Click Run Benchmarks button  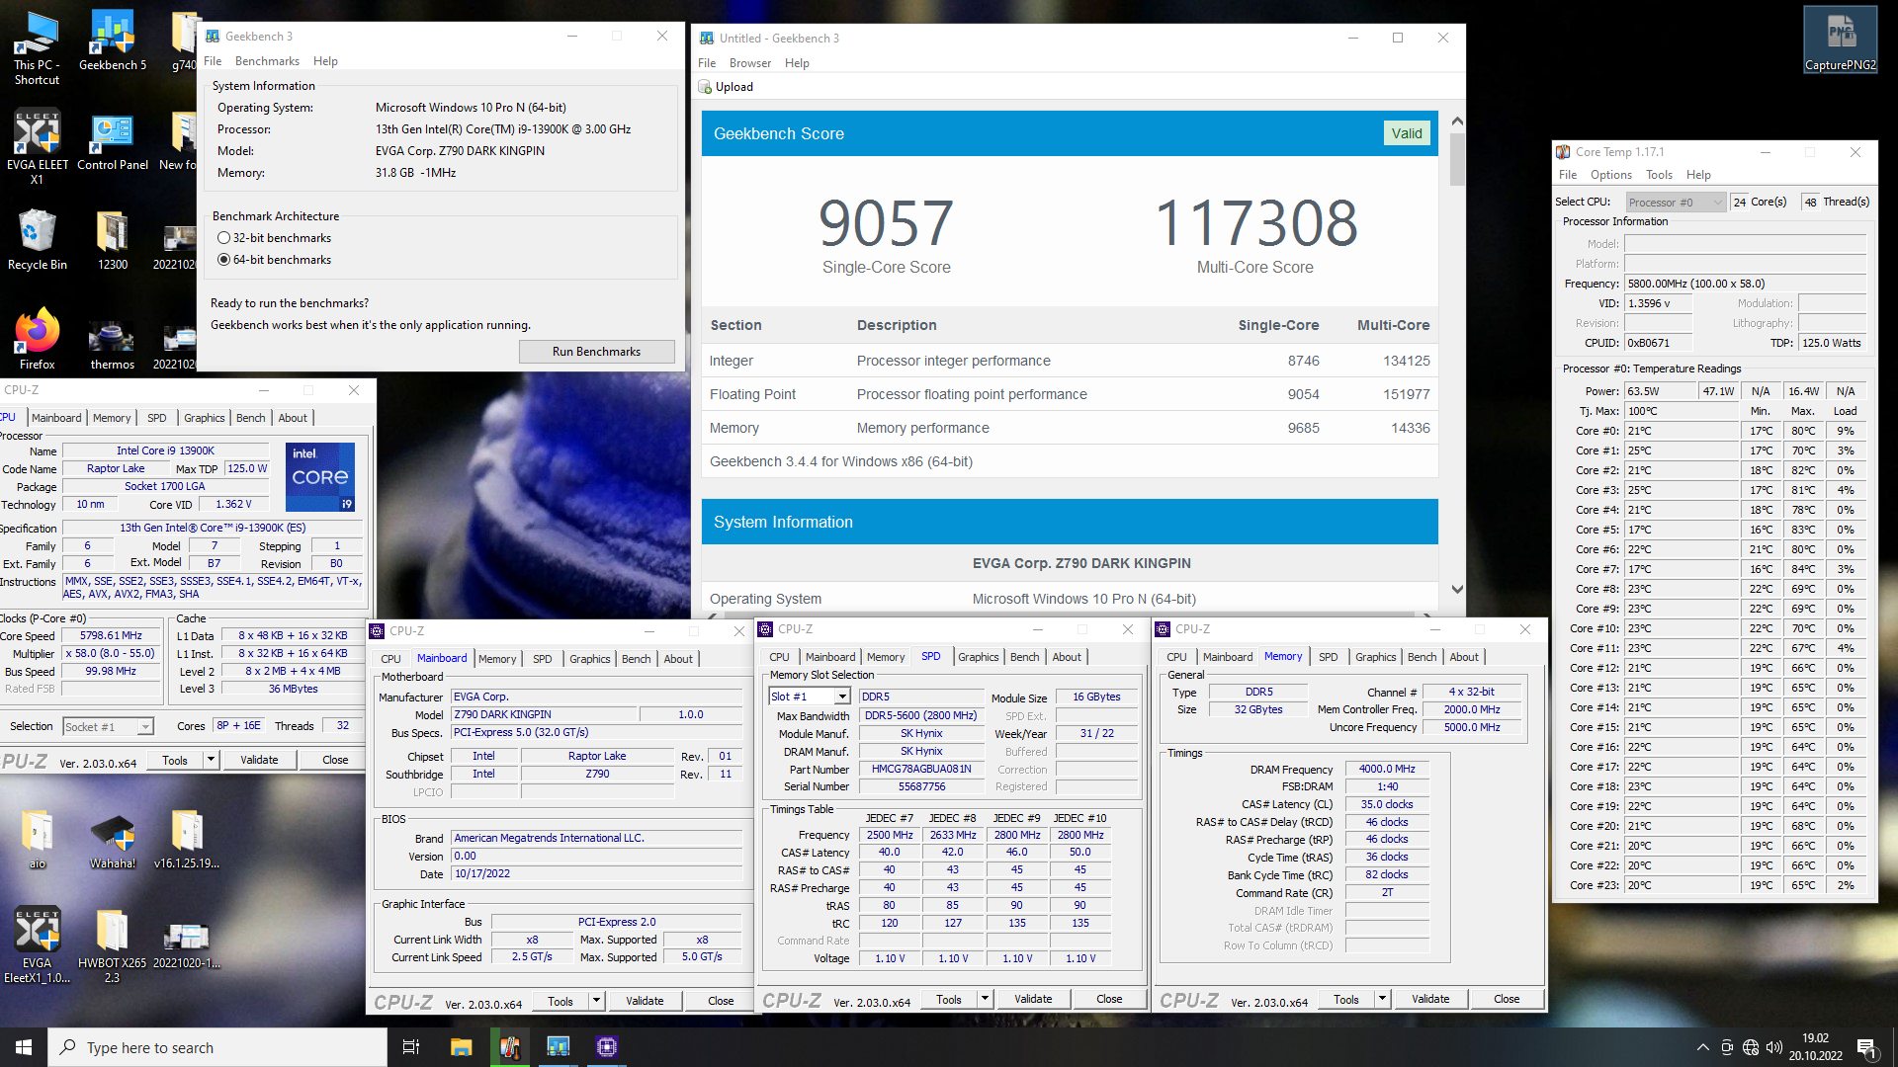pos(596,352)
